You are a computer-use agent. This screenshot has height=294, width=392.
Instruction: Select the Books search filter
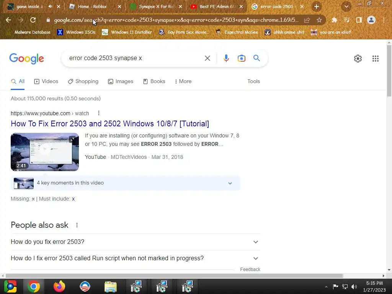tap(154, 82)
